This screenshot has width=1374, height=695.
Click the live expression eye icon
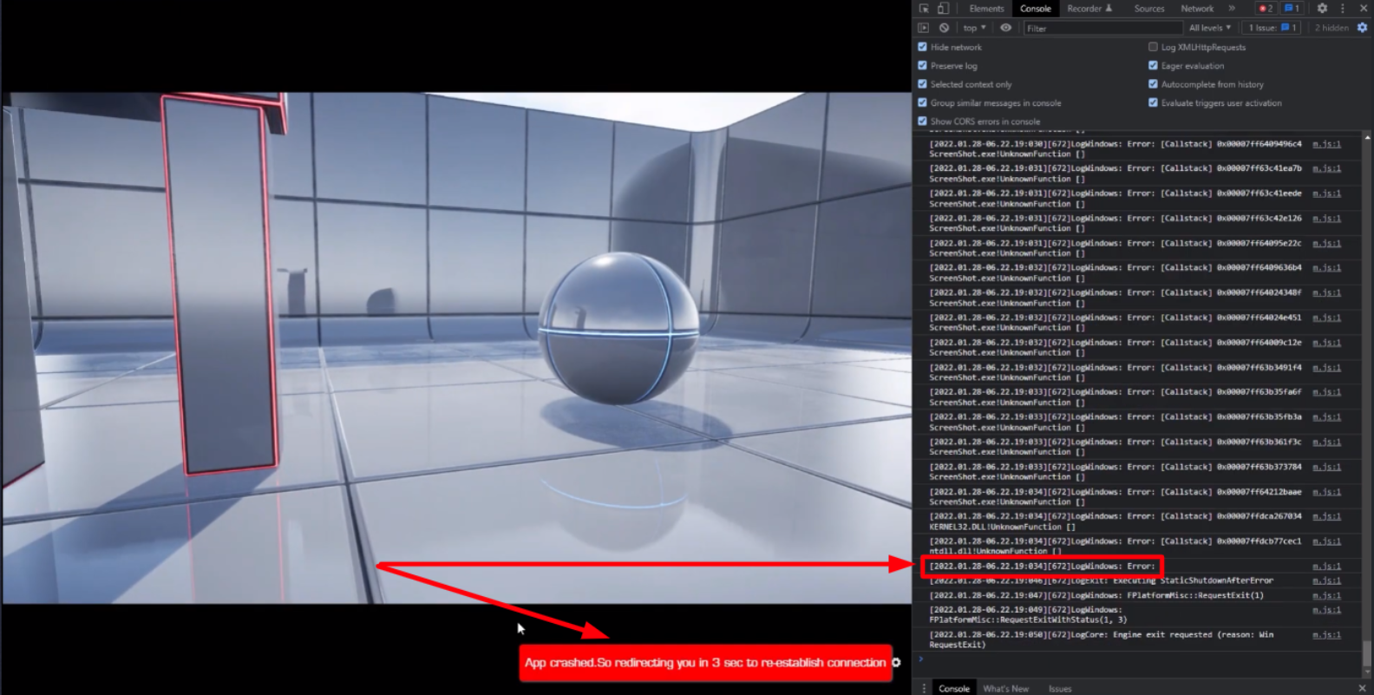(x=1005, y=28)
